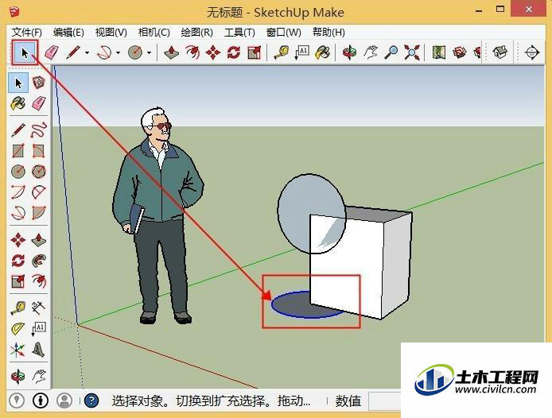Open the 编辑(E) menu

68,33
